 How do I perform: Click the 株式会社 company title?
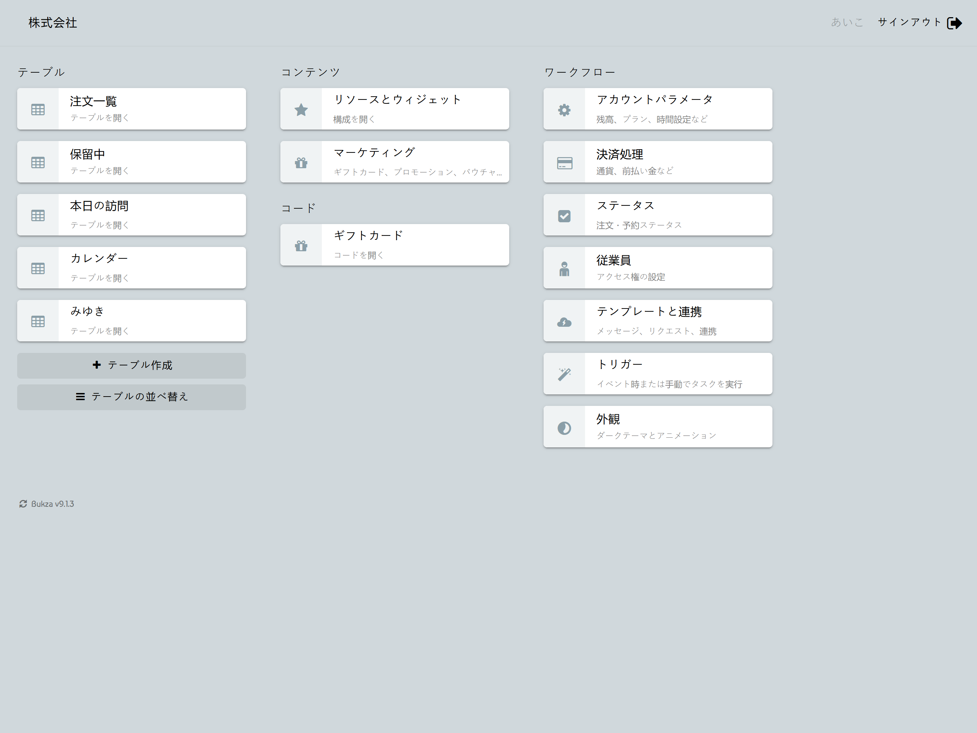(53, 23)
